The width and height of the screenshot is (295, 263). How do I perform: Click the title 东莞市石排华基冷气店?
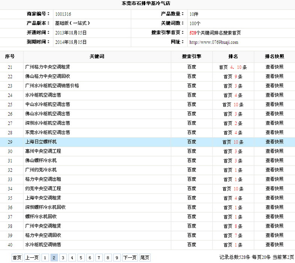(146, 3)
